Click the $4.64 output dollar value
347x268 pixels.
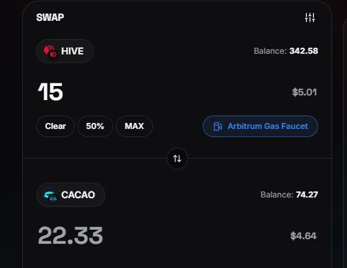[303, 236]
